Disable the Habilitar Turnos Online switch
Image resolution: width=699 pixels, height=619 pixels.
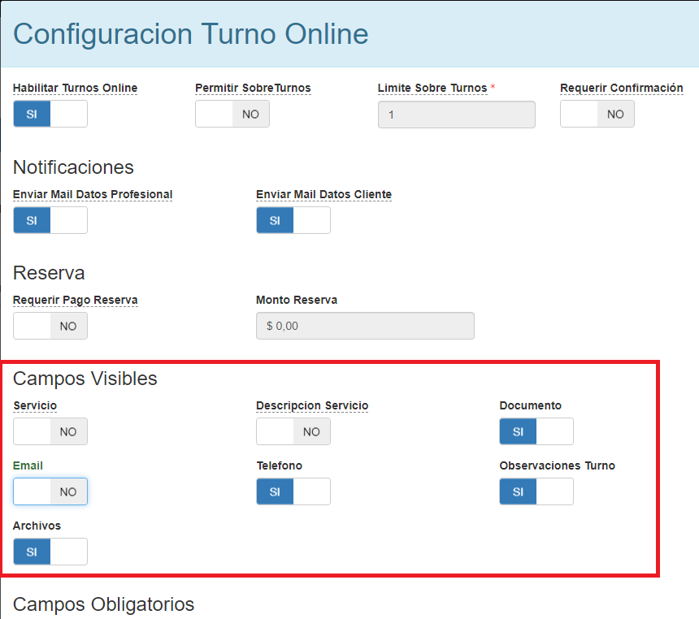[x=50, y=115]
